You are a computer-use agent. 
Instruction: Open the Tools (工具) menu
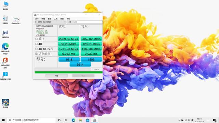56,19
